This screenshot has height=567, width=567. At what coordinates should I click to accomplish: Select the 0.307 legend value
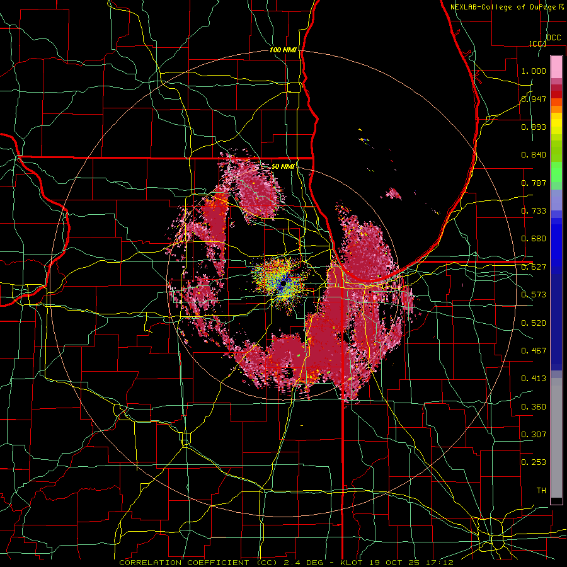(x=534, y=435)
